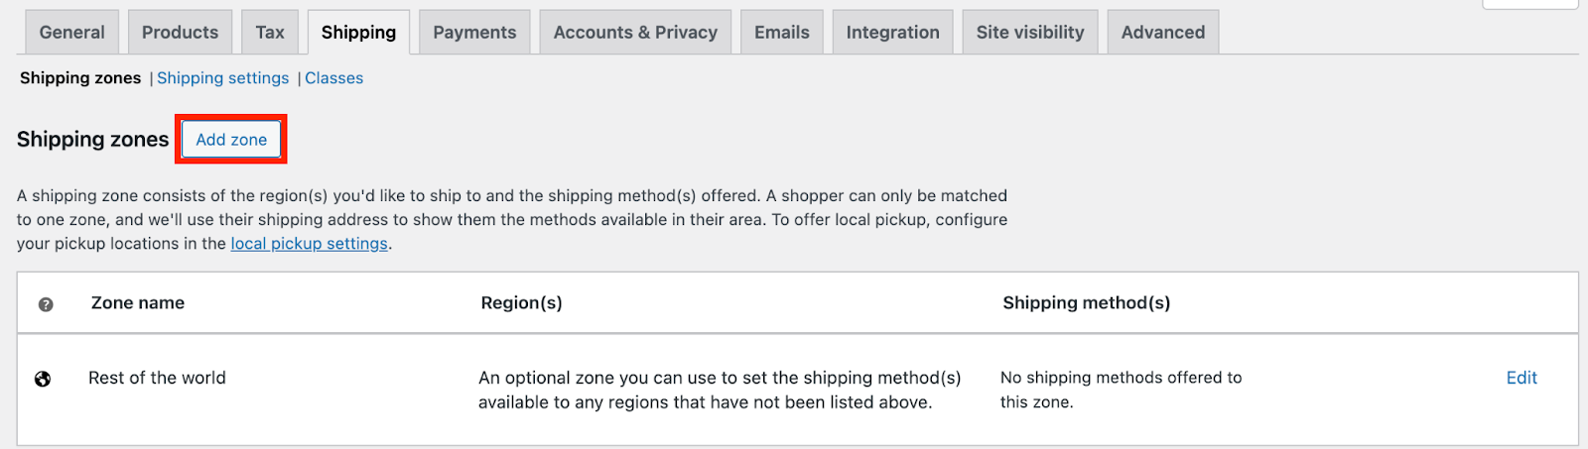The image size is (1588, 449).
Task: Click the Add zone button
Action: 231,140
